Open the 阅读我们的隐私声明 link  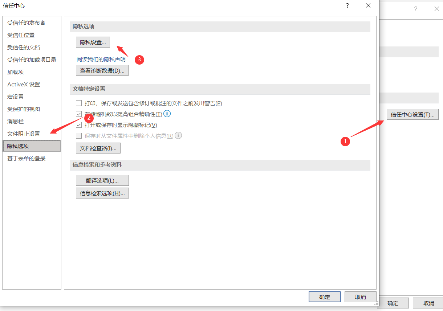(x=101, y=59)
